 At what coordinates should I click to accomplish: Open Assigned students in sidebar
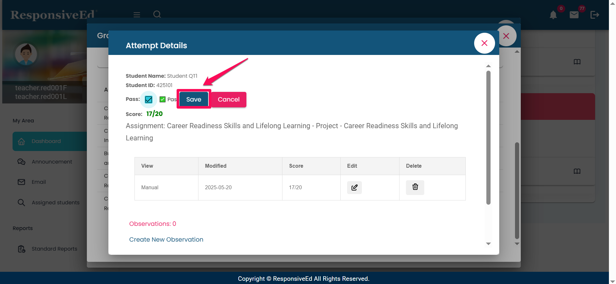[55, 203]
